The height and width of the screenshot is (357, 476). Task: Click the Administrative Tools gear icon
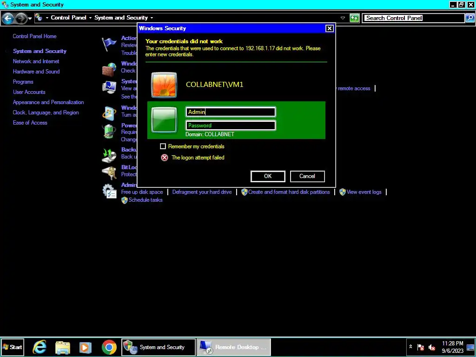[x=109, y=191]
